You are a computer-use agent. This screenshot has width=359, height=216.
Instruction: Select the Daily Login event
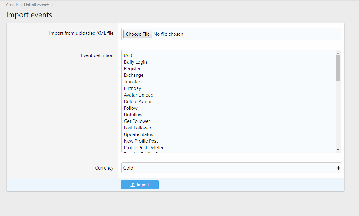[x=135, y=62]
